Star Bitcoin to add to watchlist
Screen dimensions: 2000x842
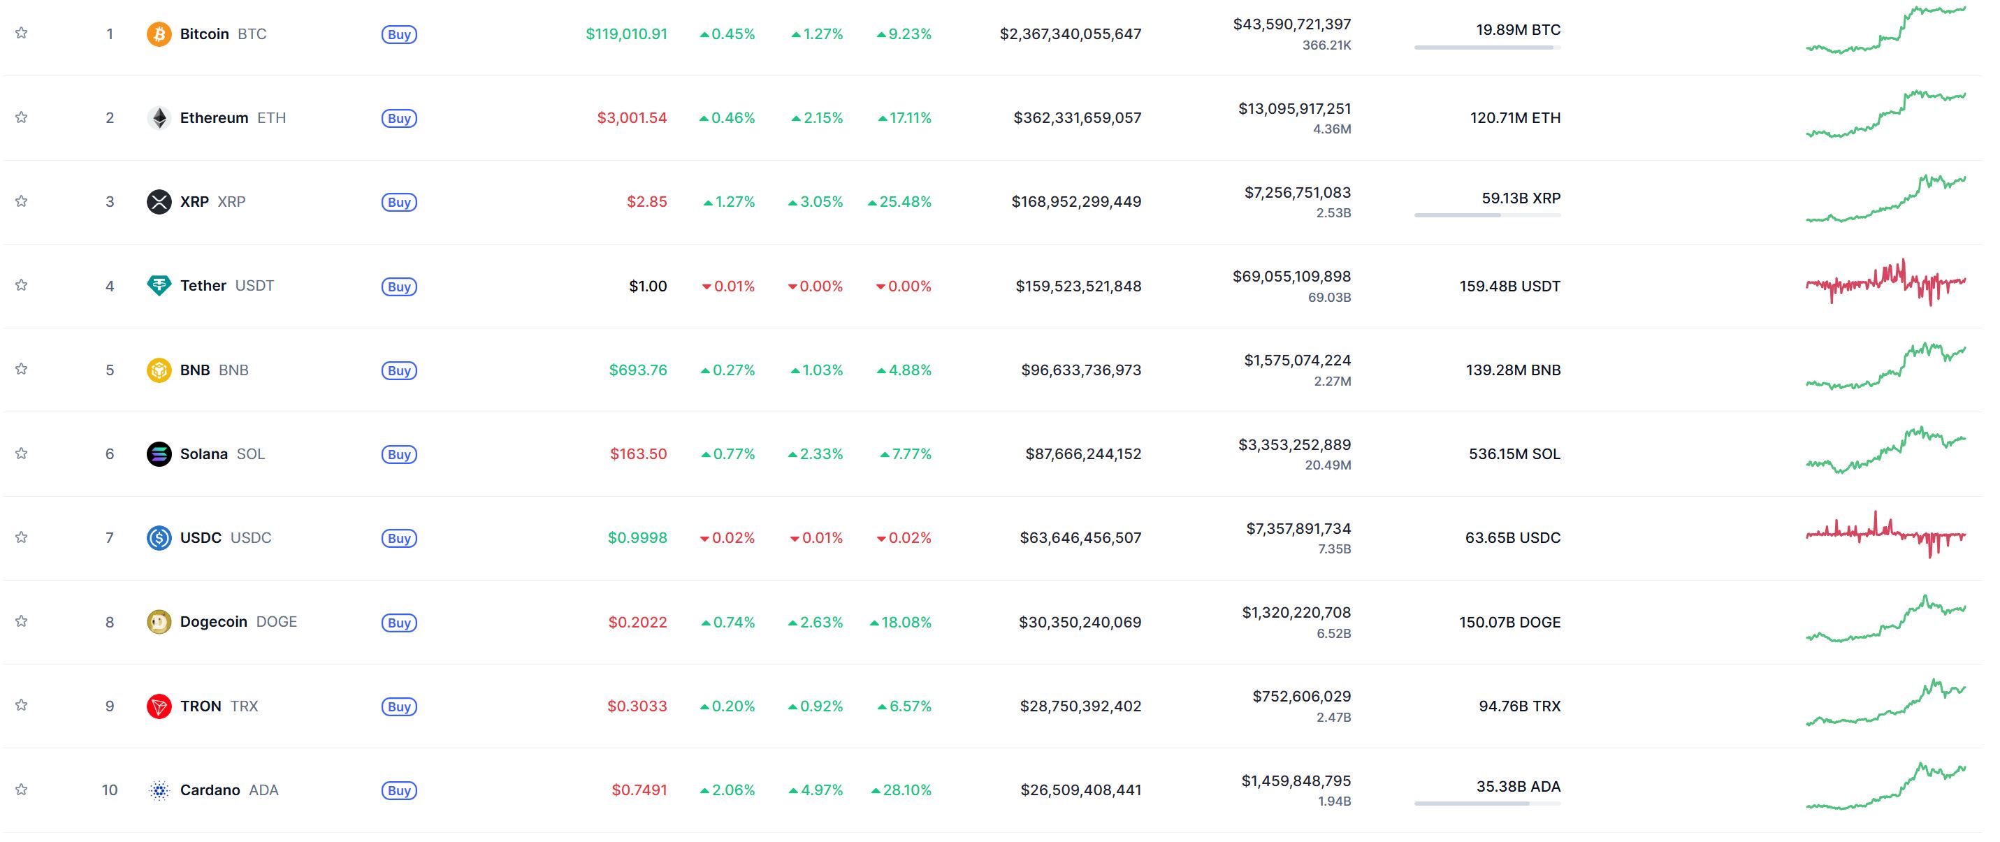point(22,34)
